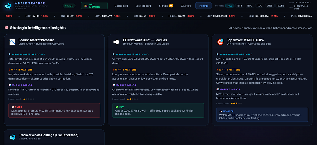Click question icon in ETH card's Why It Matters
The height and width of the screenshot is (145, 317).
coord(113,70)
